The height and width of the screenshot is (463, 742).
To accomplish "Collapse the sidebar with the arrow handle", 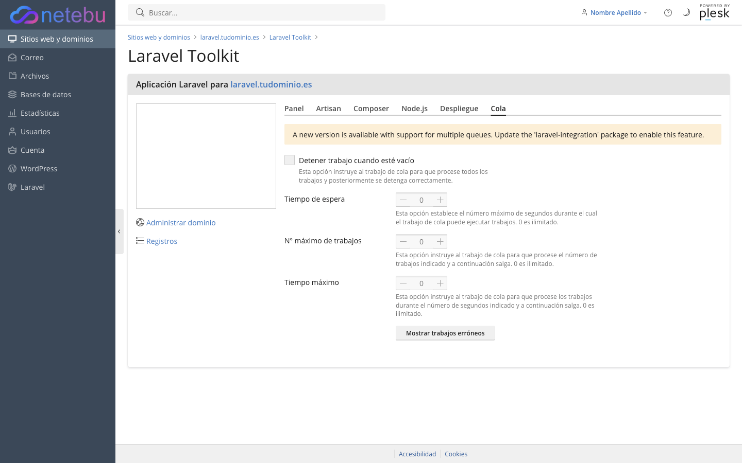I will [120, 232].
